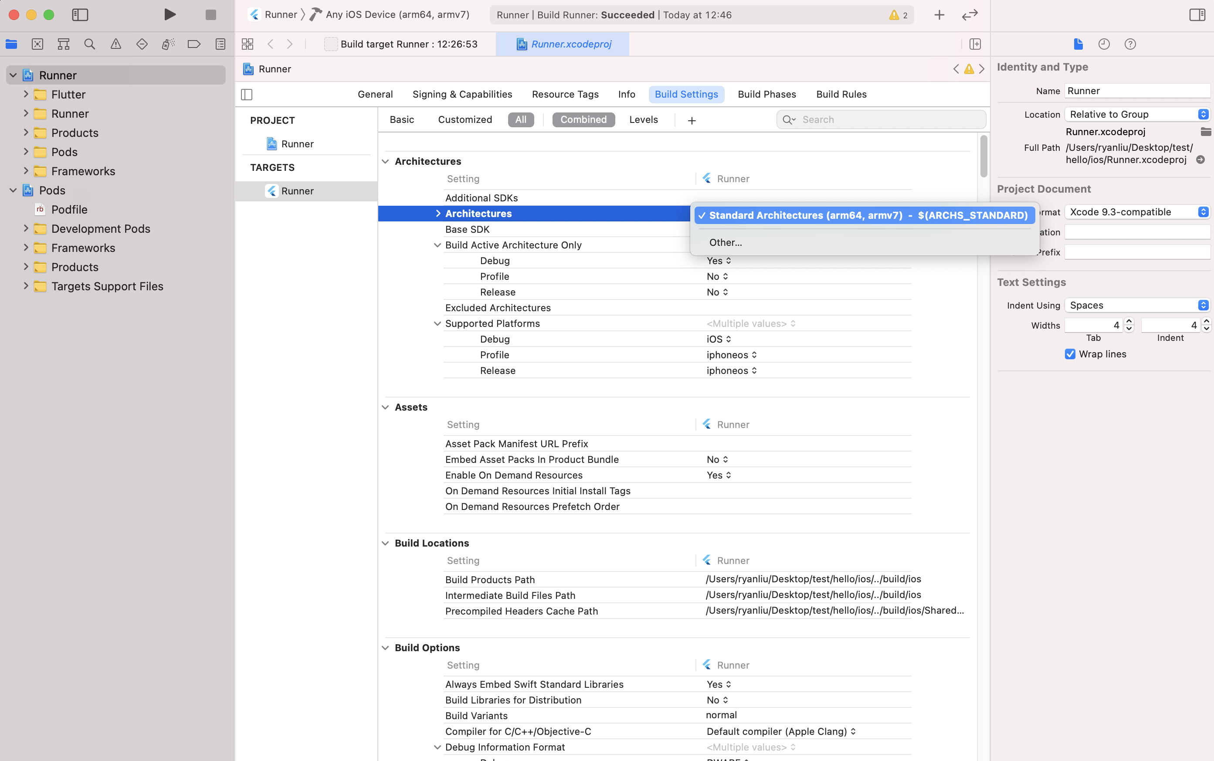The height and width of the screenshot is (761, 1214).
Task: Toggle the Wrap lines checkbox
Action: 1070,354
